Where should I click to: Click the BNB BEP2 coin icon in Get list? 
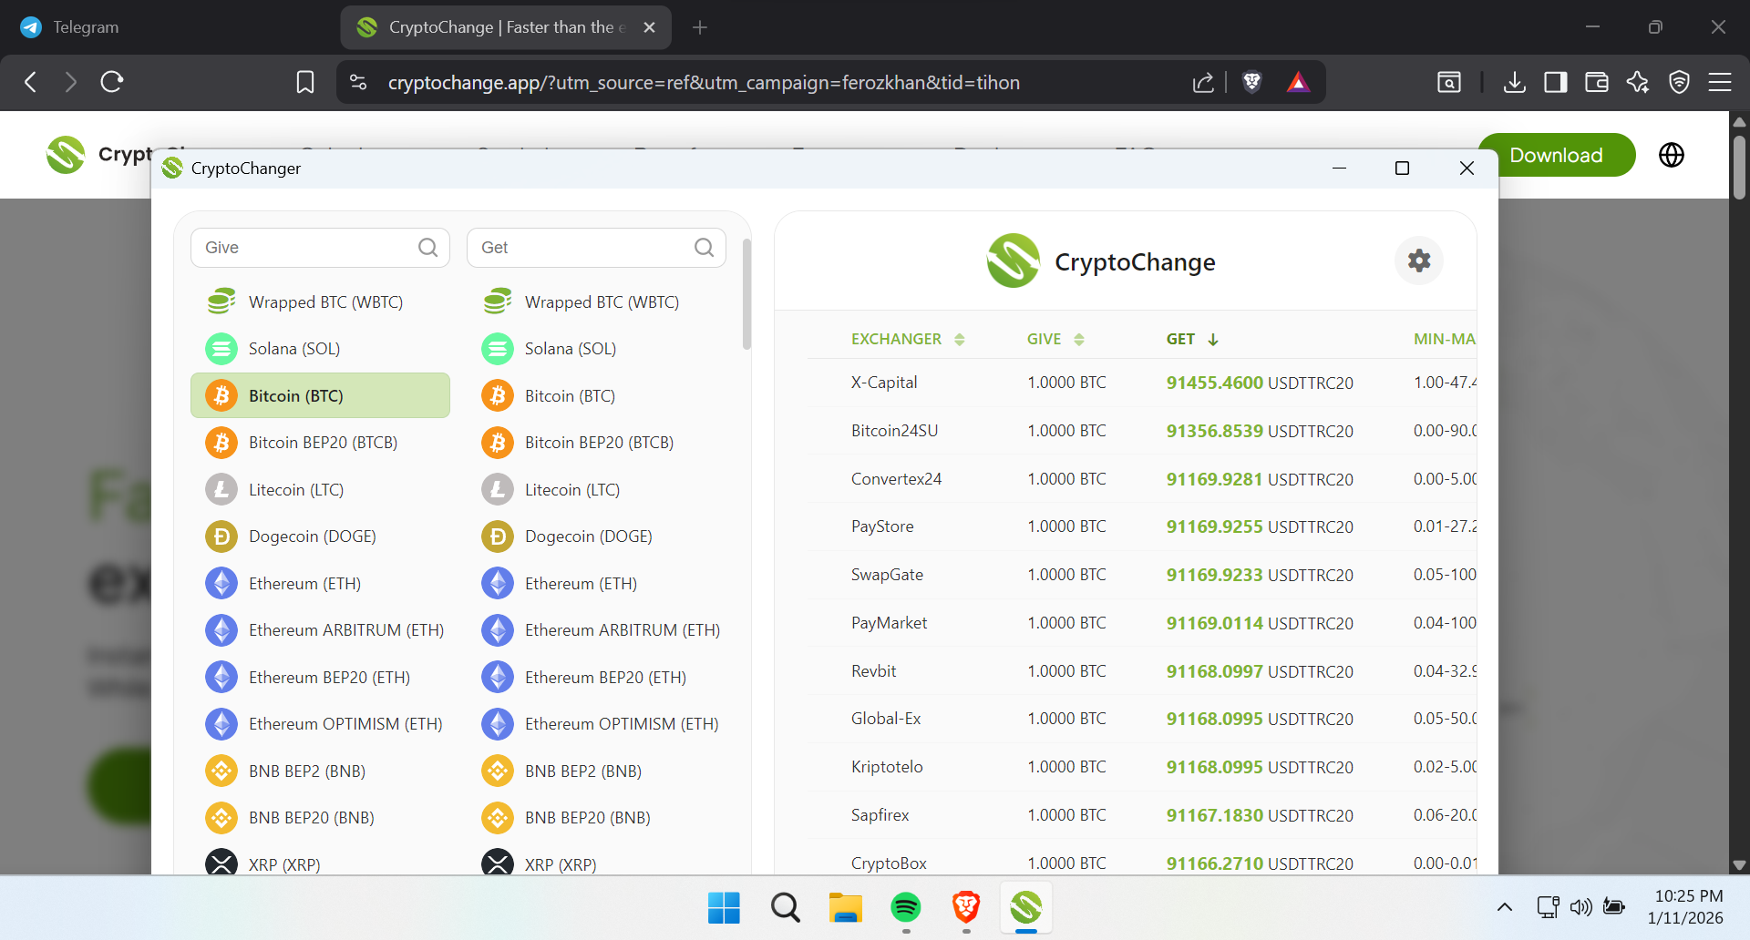coord(498,771)
